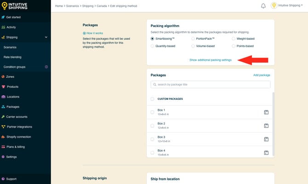Click the Box 1 package details icon

(x=266, y=112)
